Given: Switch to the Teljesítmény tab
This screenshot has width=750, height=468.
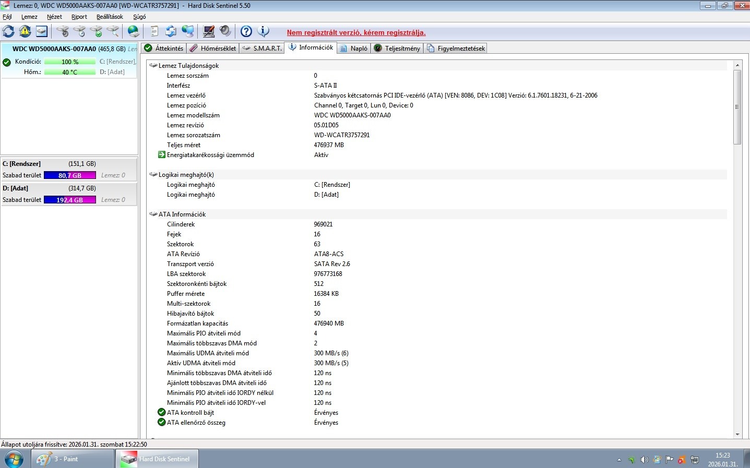Looking at the screenshot, I should (397, 48).
